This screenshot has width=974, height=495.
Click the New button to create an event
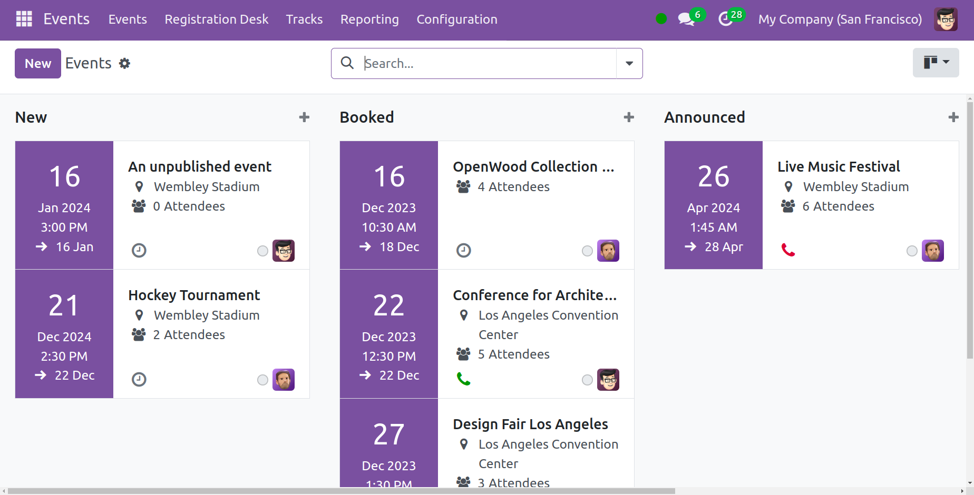[38, 63]
